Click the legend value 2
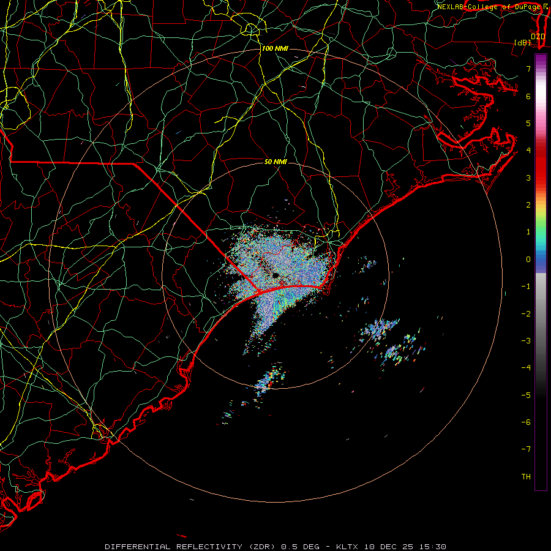 (x=528, y=205)
